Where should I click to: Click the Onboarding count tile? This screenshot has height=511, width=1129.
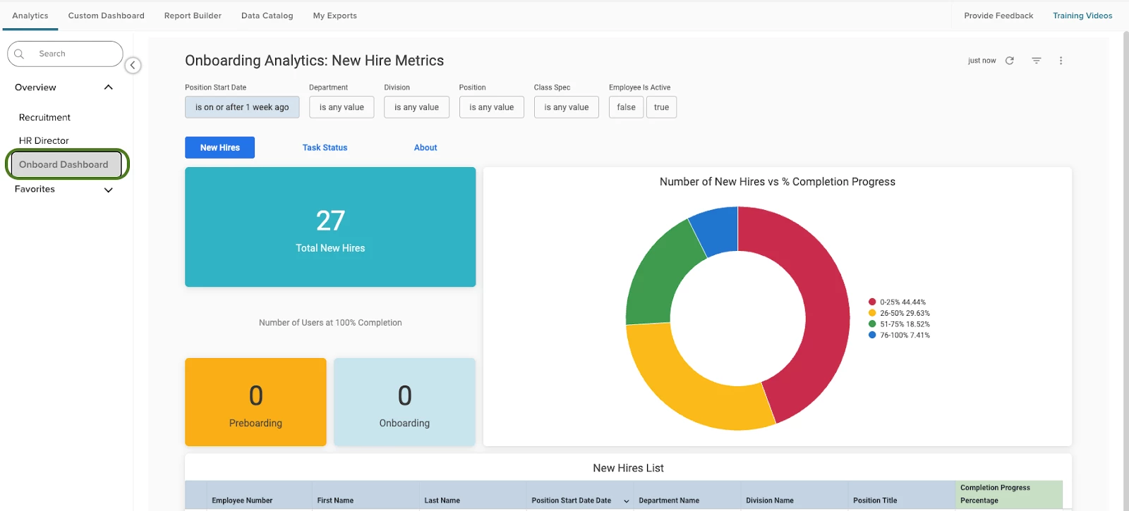click(404, 402)
